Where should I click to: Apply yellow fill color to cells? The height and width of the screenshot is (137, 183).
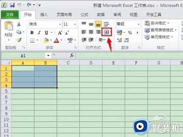(46, 40)
